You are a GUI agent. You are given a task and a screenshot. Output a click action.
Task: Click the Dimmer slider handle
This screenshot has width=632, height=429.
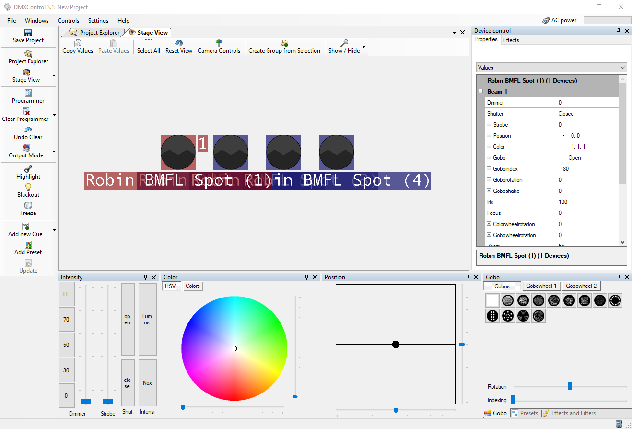(x=86, y=401)
